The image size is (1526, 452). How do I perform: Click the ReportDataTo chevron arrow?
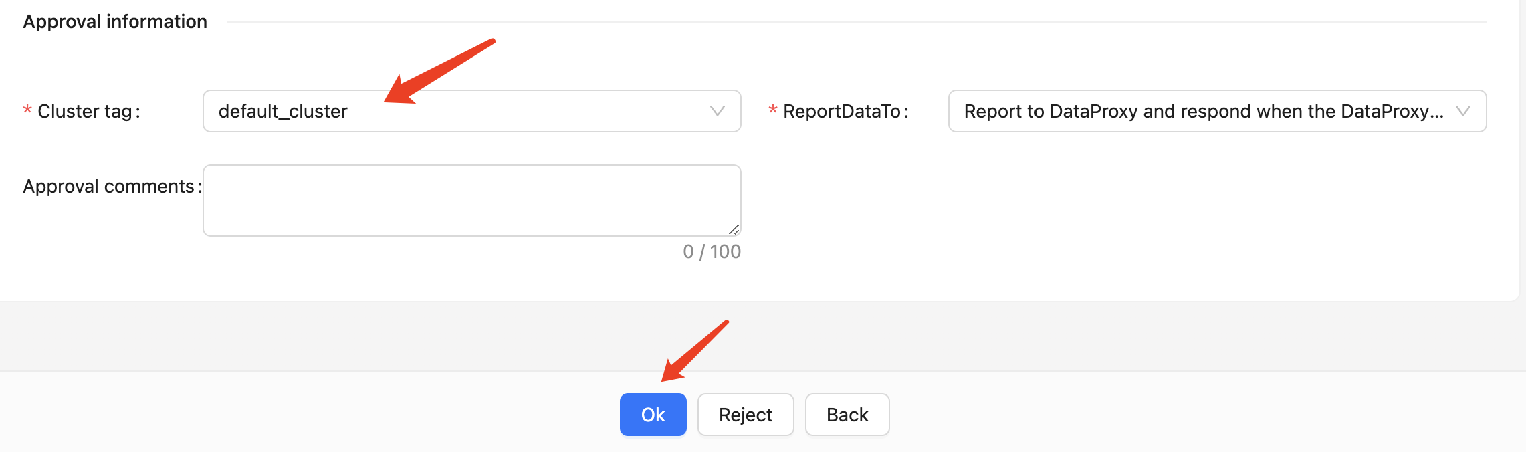click(1462, 111)
